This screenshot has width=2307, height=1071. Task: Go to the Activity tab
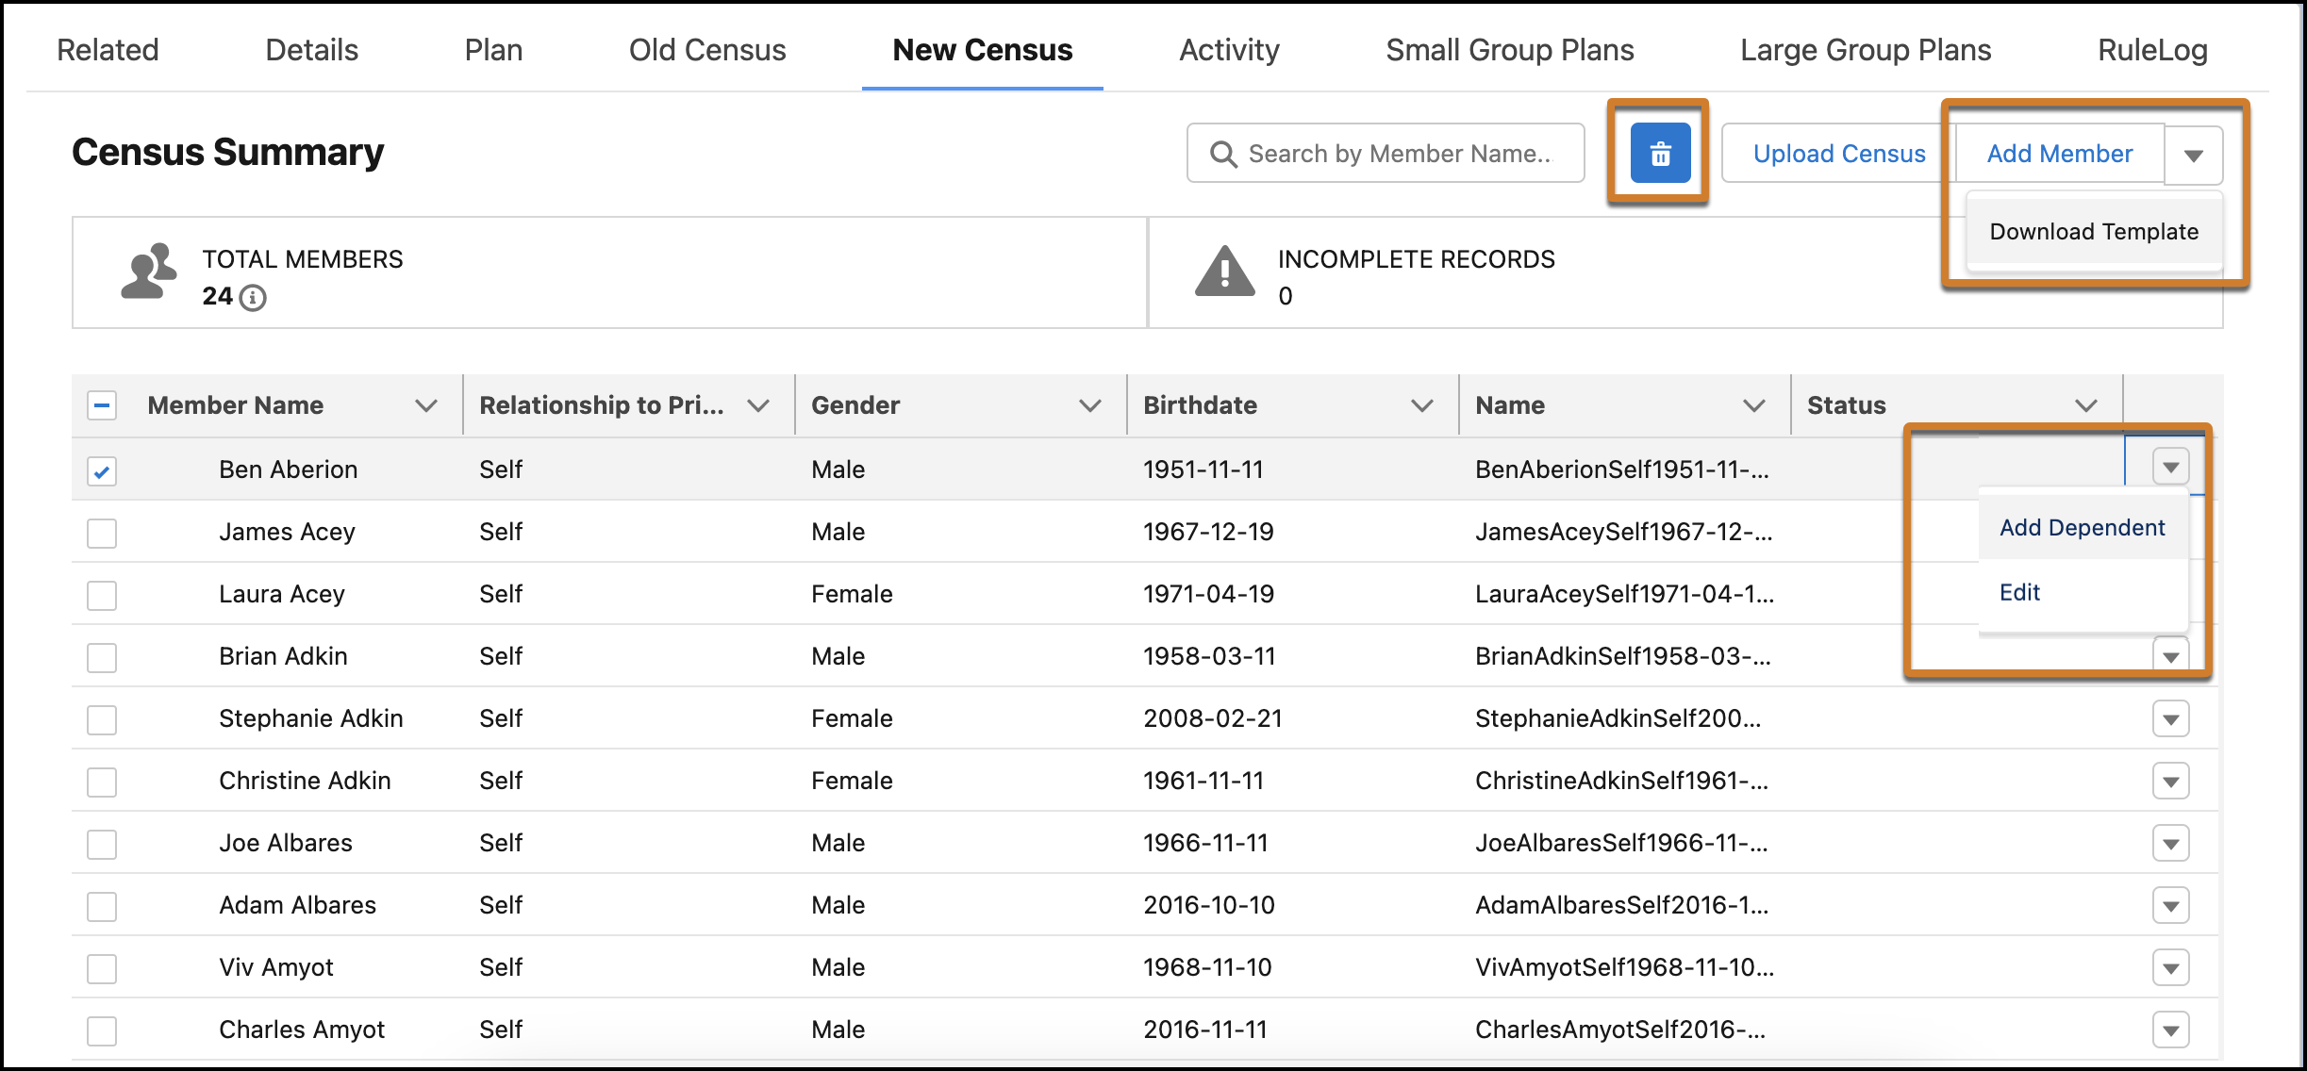1229,50
